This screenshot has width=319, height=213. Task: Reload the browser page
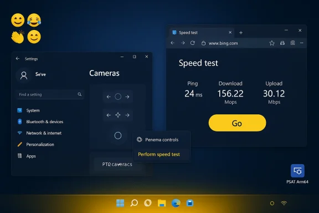pos(193,43)
